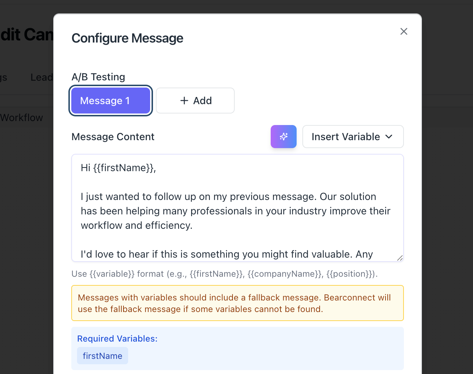Image resolution: width=473 pixels, height=374 pixels.
Task: Click the Configure Message heading
Action: pyautogui.click(x=127, y=38)
